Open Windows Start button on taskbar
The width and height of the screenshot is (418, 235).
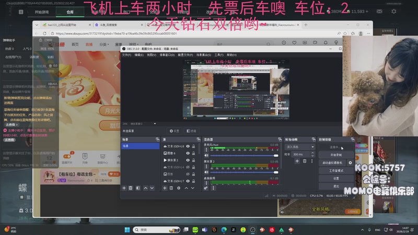[127, 230]
